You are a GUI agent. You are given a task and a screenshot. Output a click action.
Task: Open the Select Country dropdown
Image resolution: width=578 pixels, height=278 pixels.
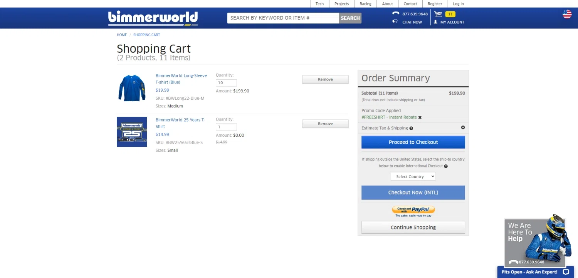pos(413,176)
